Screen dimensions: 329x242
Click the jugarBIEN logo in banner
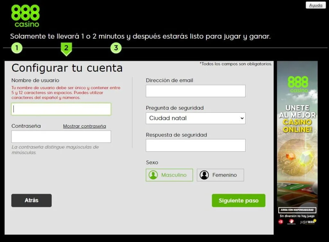pos(308,222)
